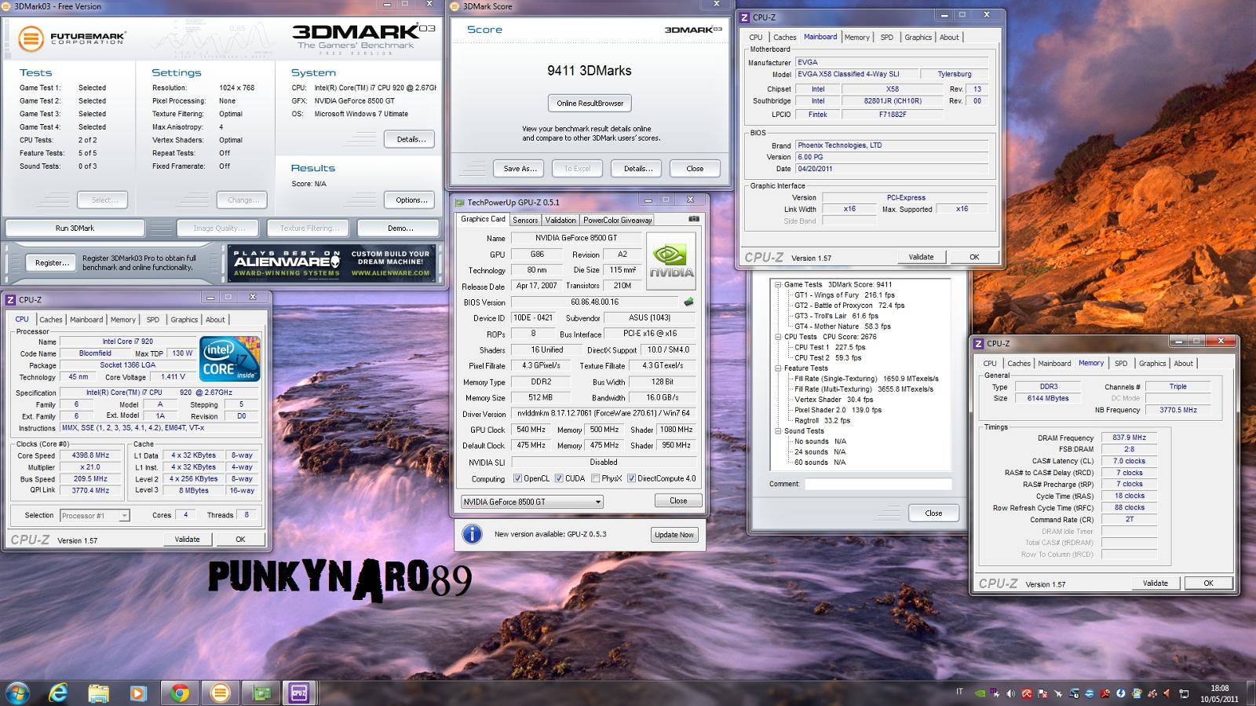Collapse the Feature Tests tree node
Screen dimensions: 1256x706
click(x=778, y=368)
